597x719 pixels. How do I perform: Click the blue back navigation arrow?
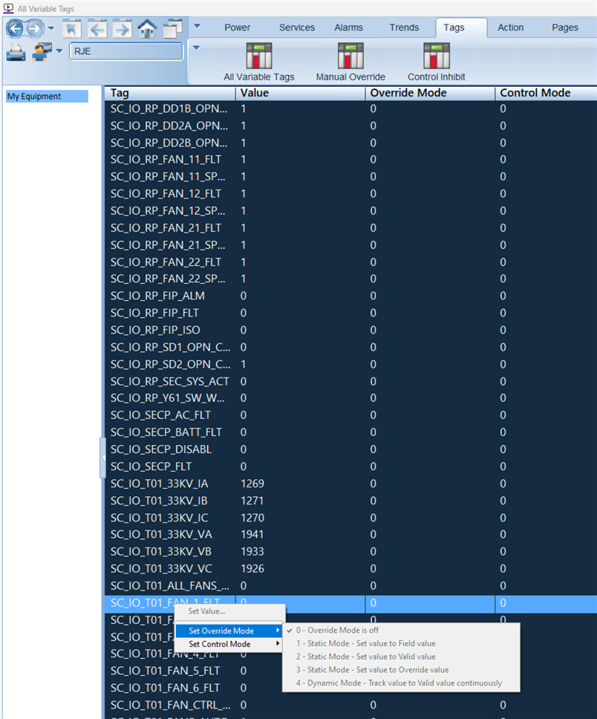pyautogui.click(x=15, y=29)
